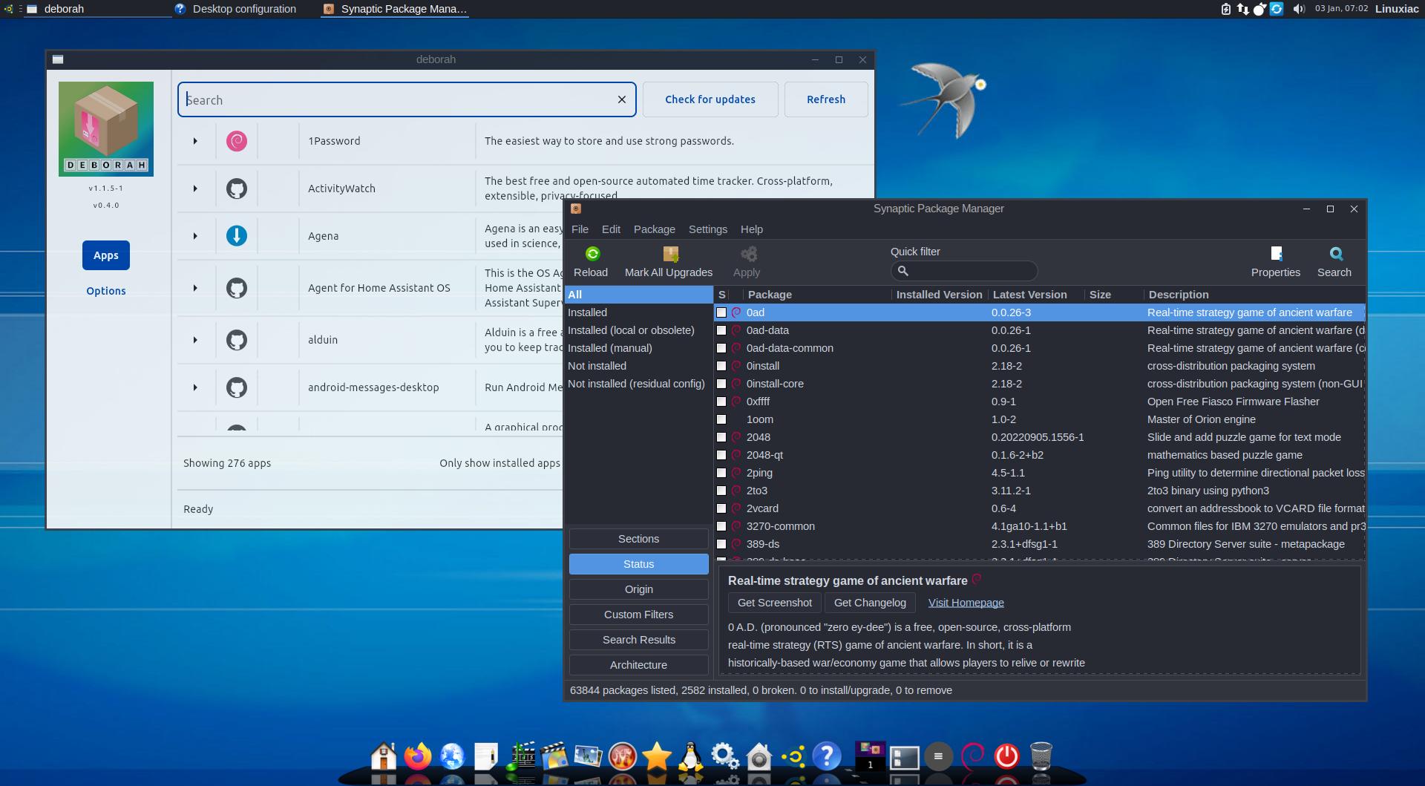Click the Architecture filter button
The height and width of the screenshot is (786, 1425).
pos(638,665)
